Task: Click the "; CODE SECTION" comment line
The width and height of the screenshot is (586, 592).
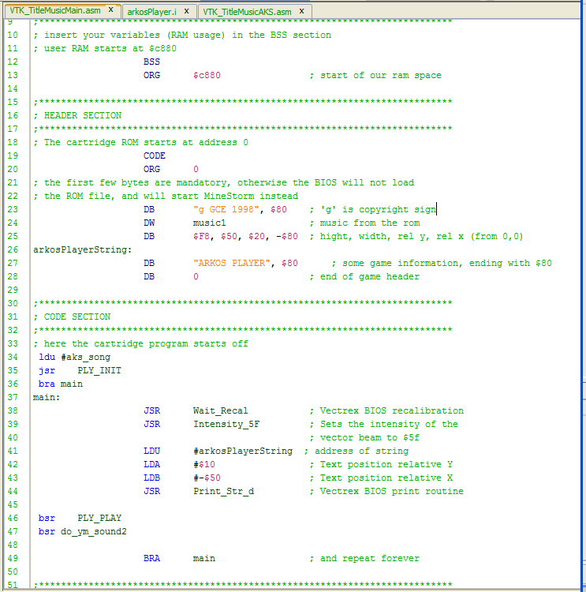Action: pyautogui.click(x=72, y=317)
